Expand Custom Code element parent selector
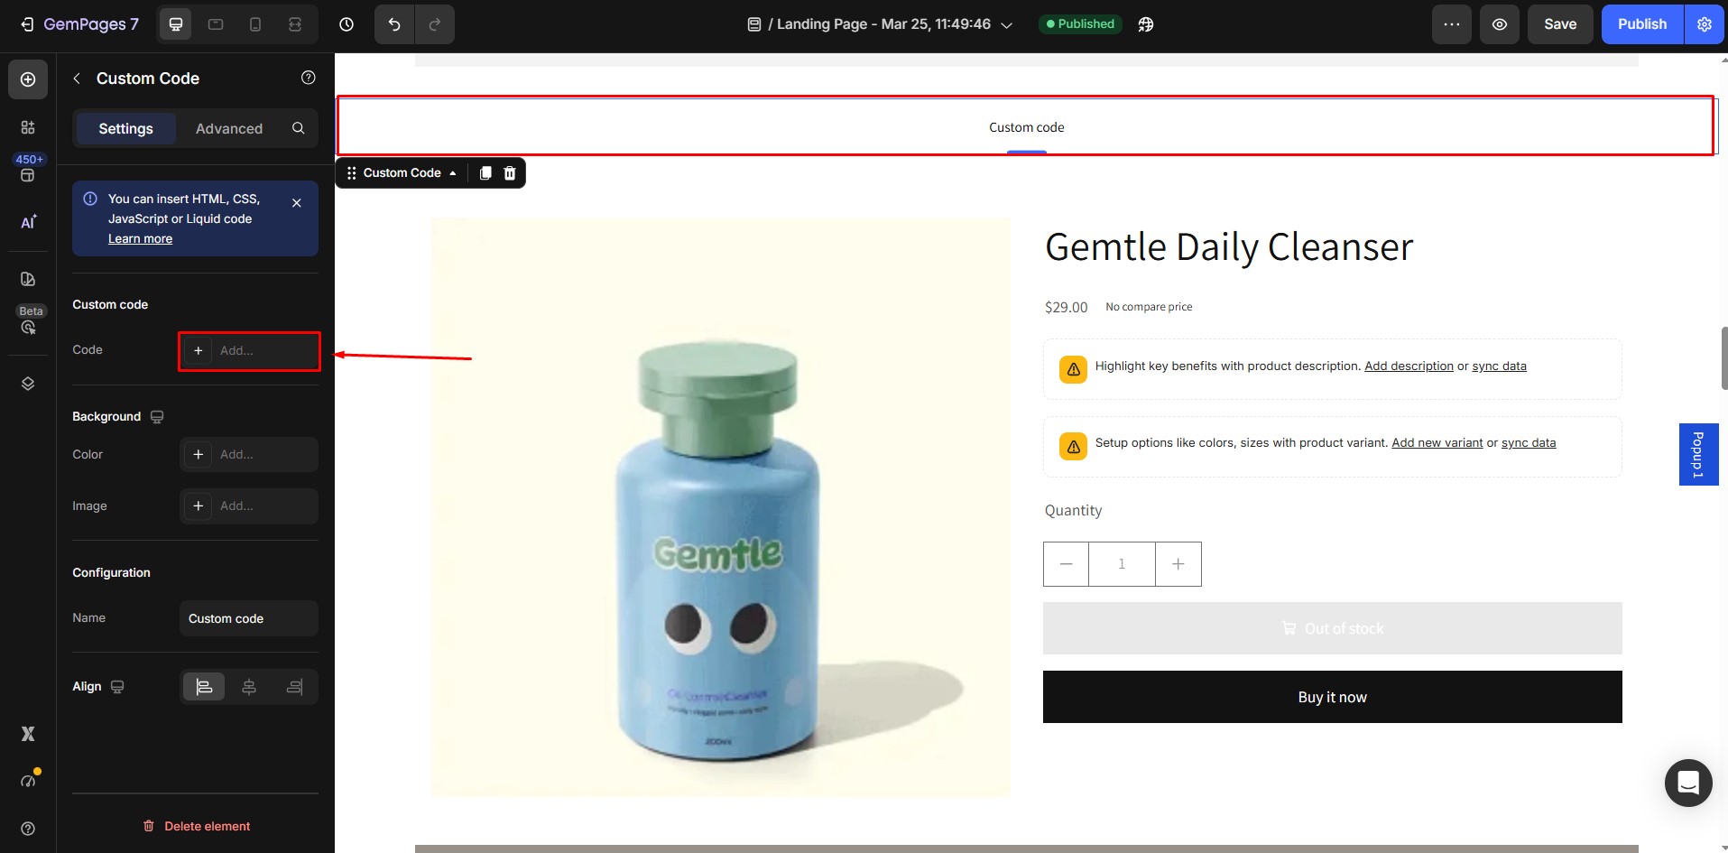The image size is (1728, 853). click(x=453, y=173)
